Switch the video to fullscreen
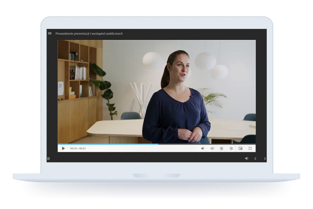 point(250,148)
